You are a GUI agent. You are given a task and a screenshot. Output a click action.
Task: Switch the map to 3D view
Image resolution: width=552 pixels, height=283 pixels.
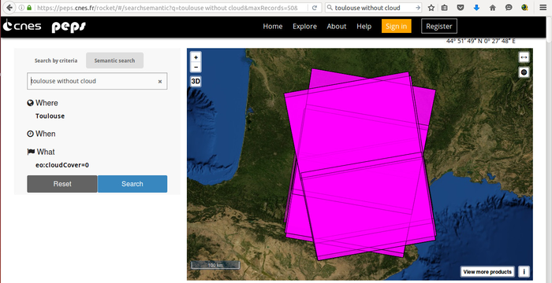(196, 82)
